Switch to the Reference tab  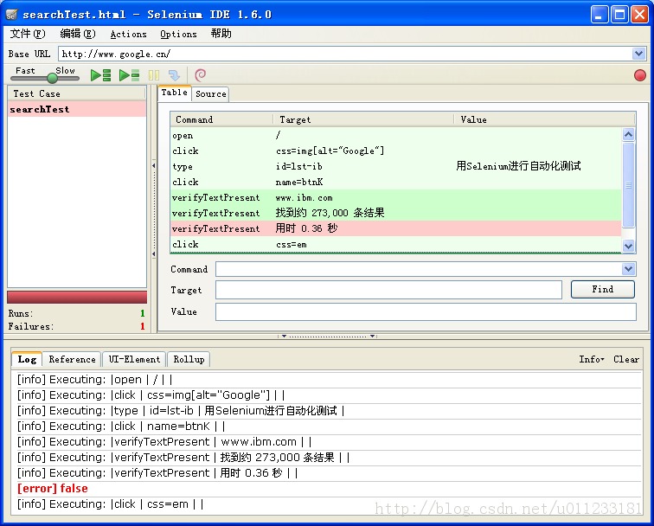pyautogui.click(x=72, y=360)
